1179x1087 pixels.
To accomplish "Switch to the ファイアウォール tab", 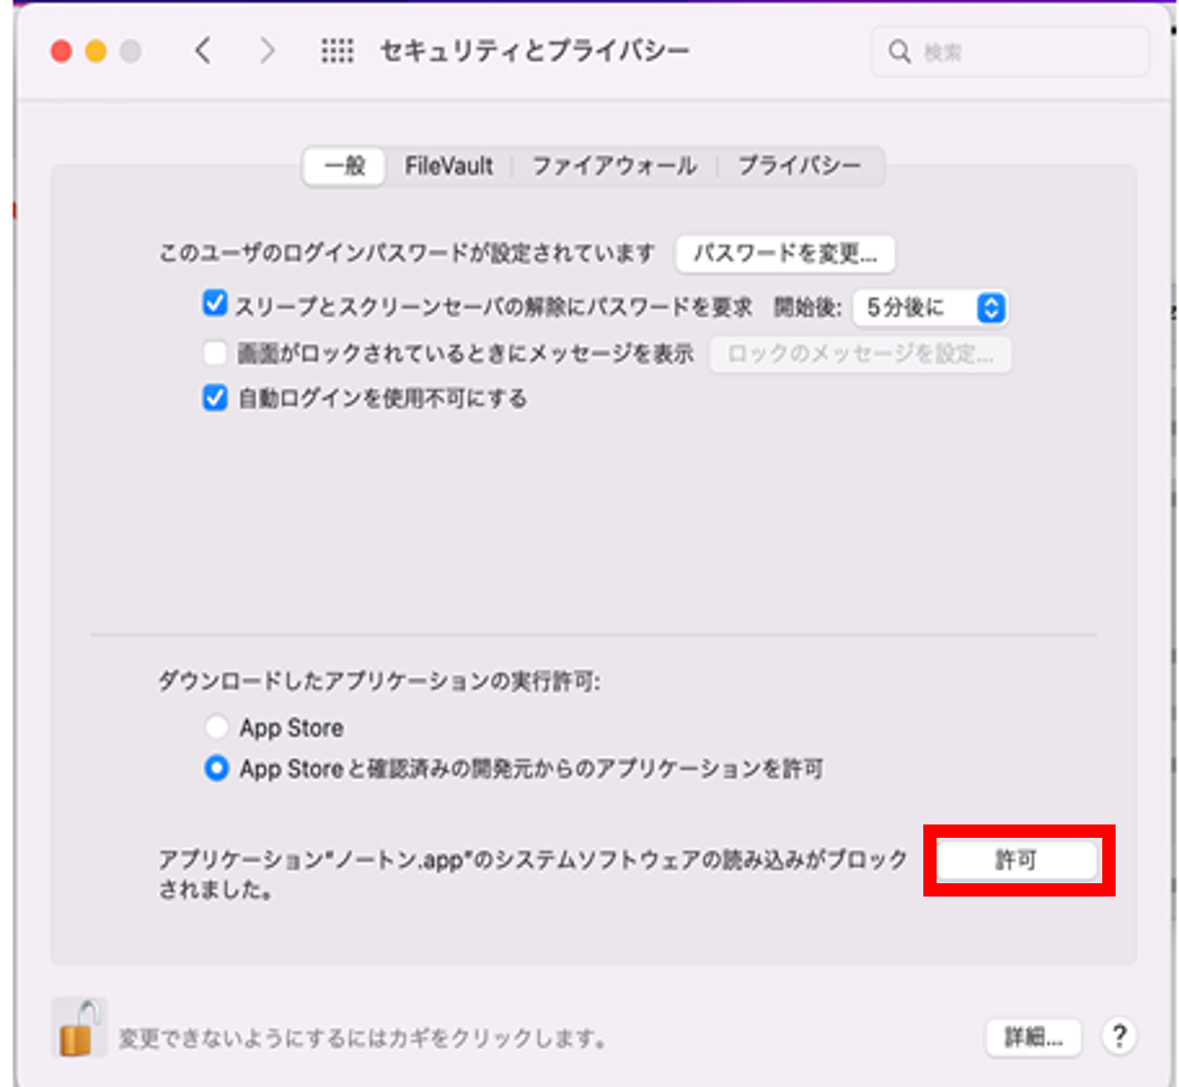I will pyautogui.click(x=614, y=166).
